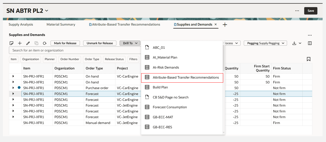326x142 pixels.
Task: Click the ABC_01 page icon
Action: tap(147, 48)
